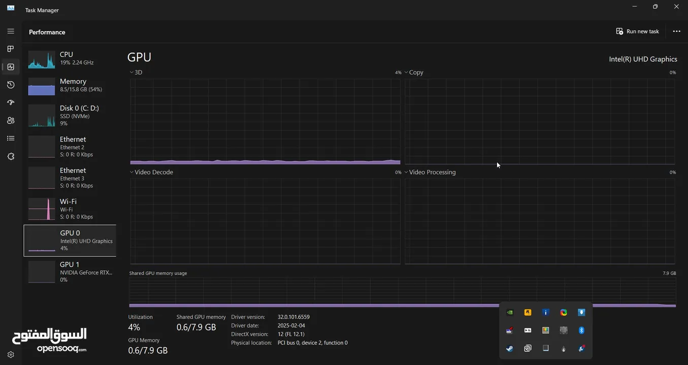This screenshot has width=688, height=365.
Task: Open the hamburger navigation menu
Action: (x=11, y=31)
